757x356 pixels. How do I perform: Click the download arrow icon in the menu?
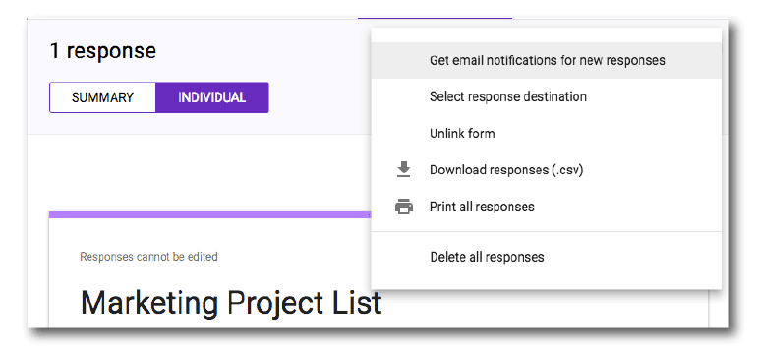(x=404, y=169)
